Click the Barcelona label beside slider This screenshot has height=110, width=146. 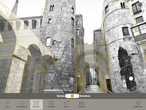[85, 96]
